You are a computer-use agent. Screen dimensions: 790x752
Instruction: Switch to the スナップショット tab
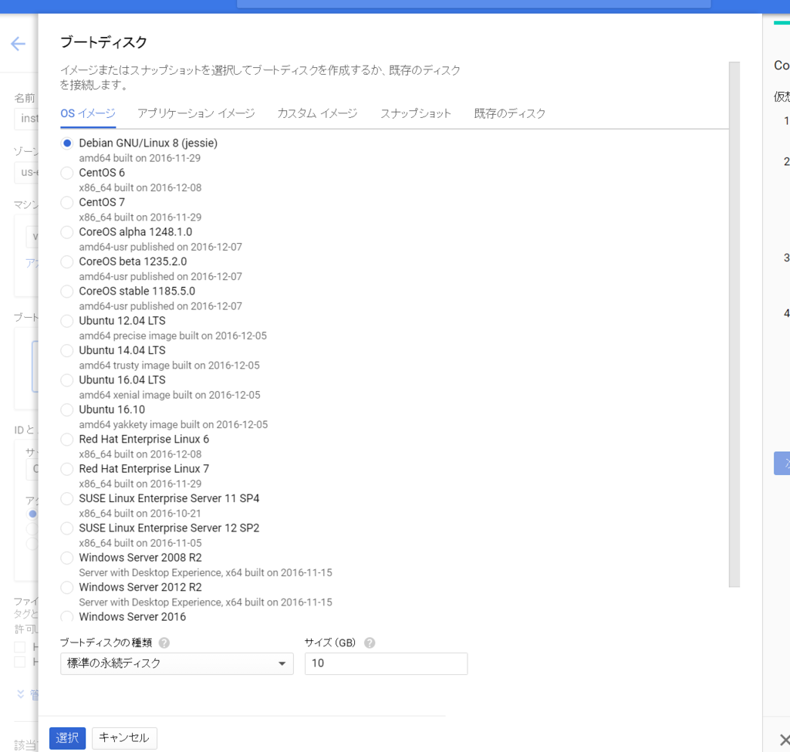pos(416,113)
